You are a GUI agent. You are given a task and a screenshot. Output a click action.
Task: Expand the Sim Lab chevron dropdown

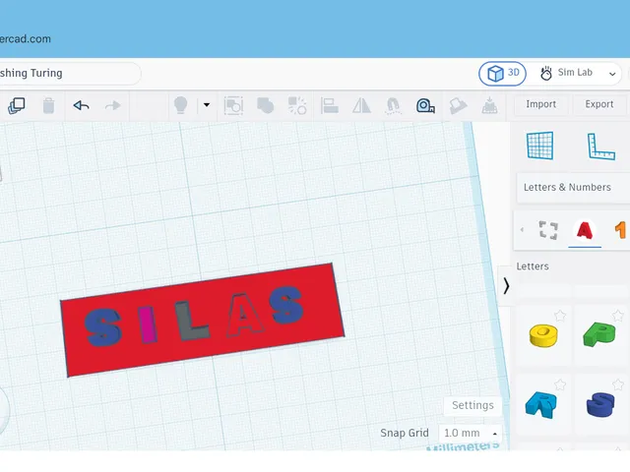(612, 74)
